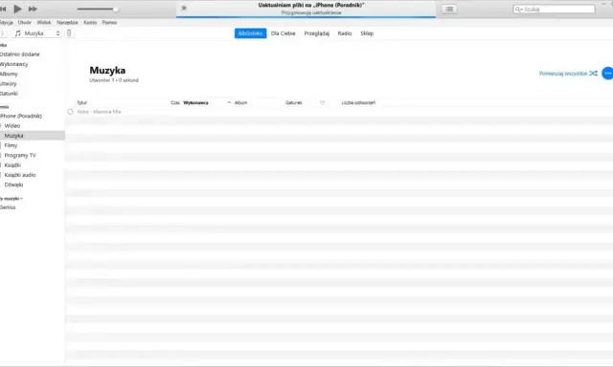Click the Utworów: 1 • 0 sekund text
Viewport: 613px width, 367px height.
114,80
